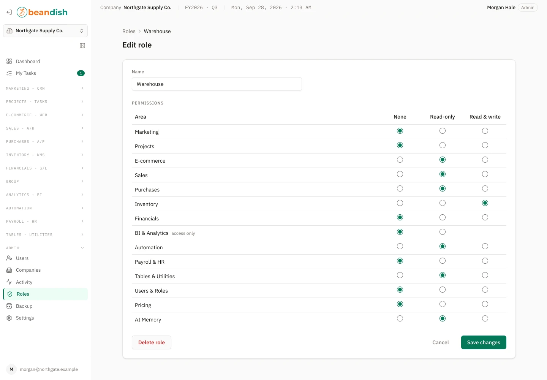
Task: Set Payroll & HR permission to Read-only
Action: tap(443, 261)
